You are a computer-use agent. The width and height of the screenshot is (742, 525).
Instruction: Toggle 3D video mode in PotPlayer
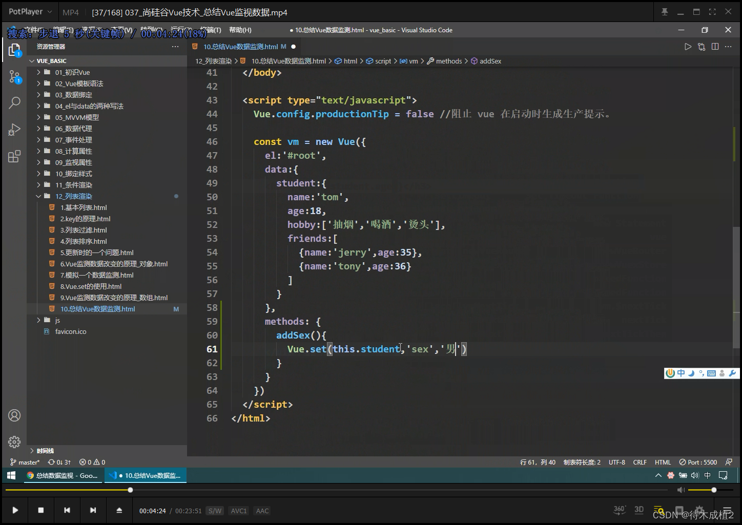click(x=639, y=510)
